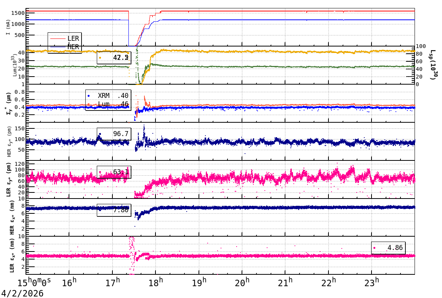
Task: Click the Lum .46 legend entry
Action: (108, 104)
